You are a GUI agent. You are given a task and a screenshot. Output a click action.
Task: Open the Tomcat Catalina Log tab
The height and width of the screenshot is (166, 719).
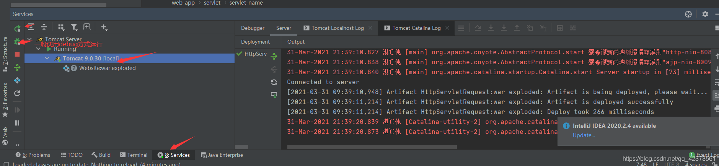tap(416, 28)
